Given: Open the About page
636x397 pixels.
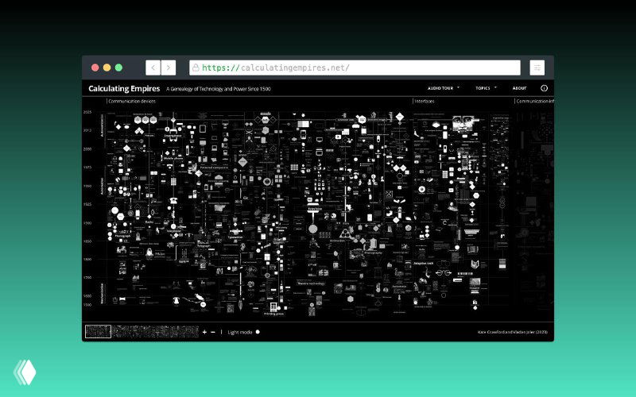Looking at the screenshot, I should point(519,88).
